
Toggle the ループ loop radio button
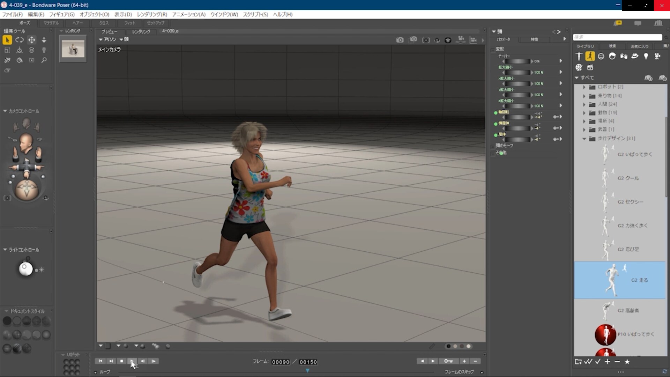coord(95,372)
